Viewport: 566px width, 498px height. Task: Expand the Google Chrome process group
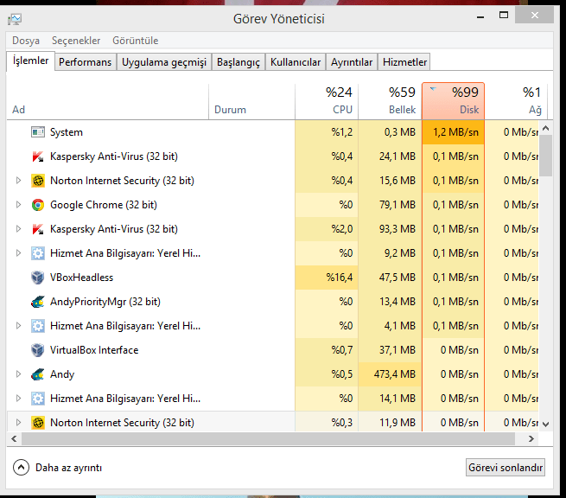[x=18, y=204]
